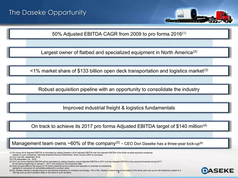This screenshot has height=178, width=238.
Task: Click the '<1% market share of $133 billion' box
Action: tap(119, 71)
